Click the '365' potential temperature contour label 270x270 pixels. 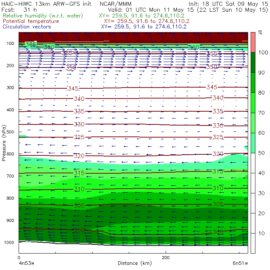31,45
